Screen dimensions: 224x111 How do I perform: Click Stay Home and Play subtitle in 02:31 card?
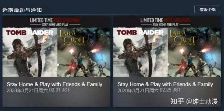55,25
